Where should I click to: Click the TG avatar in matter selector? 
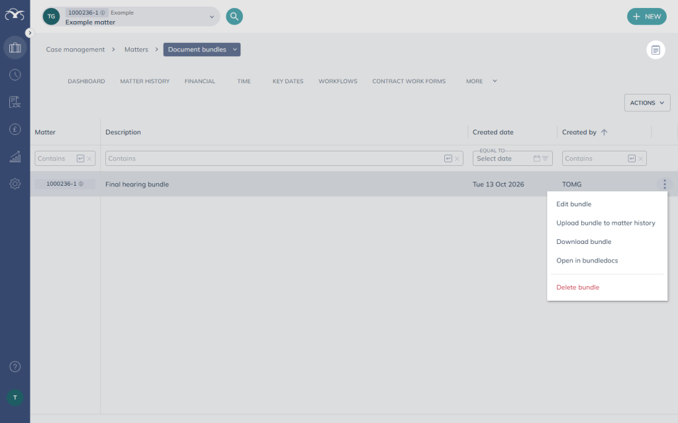(x=51, y=17)
